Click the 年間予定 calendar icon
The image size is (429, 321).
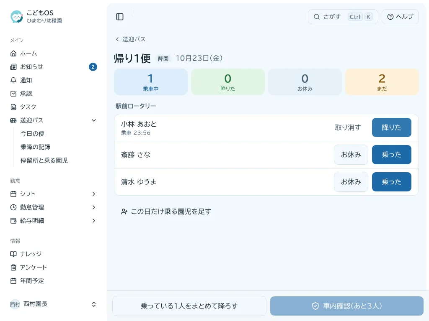coord(13,280)
